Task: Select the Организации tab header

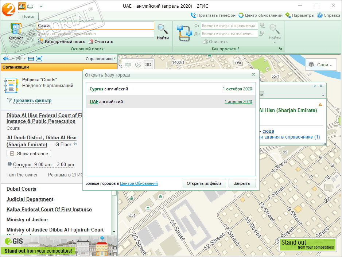Action: [59, 67]
